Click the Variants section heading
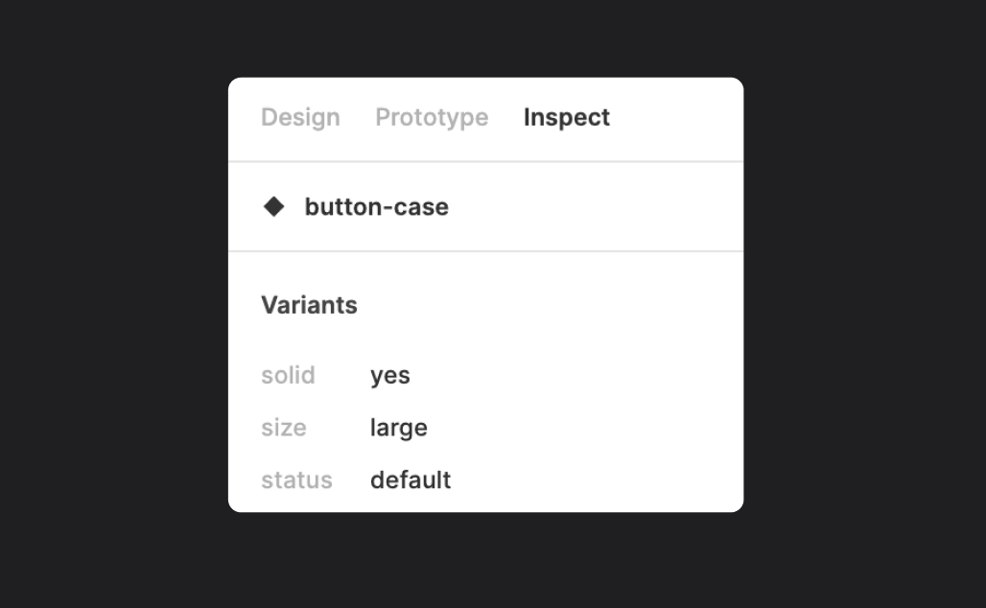Image resolution: width=986 pixels, height=608 pixels. click(x=309, y=305)
